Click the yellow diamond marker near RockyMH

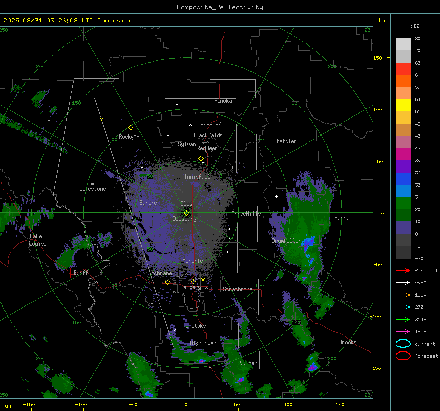131,128
